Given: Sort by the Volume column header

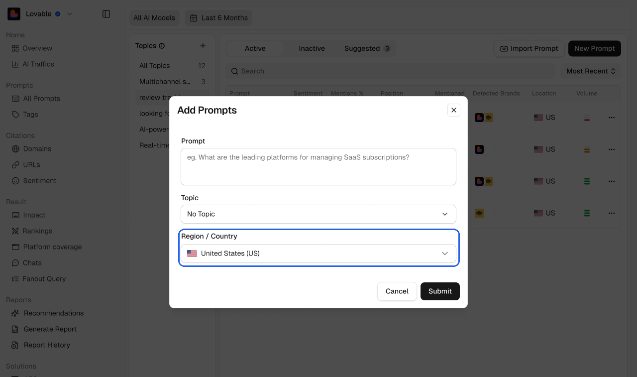Looking at the screenshot, I should click(587, 93).
